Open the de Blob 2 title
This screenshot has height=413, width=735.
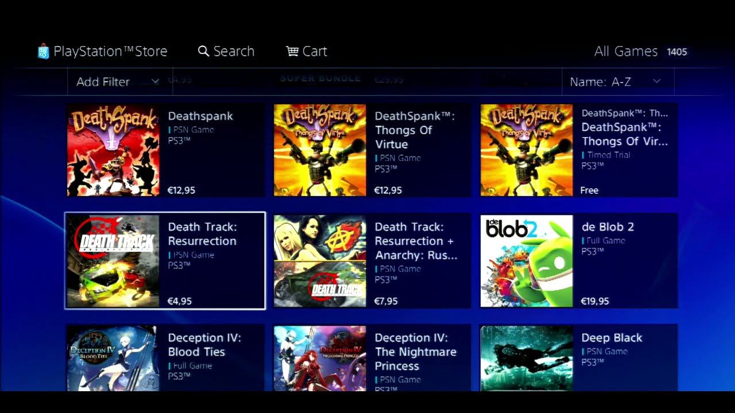(x=608, y=227)
